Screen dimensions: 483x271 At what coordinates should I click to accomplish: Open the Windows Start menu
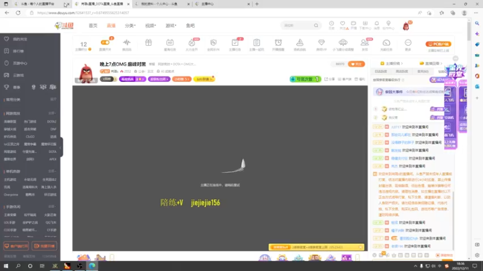click(6, 266)
